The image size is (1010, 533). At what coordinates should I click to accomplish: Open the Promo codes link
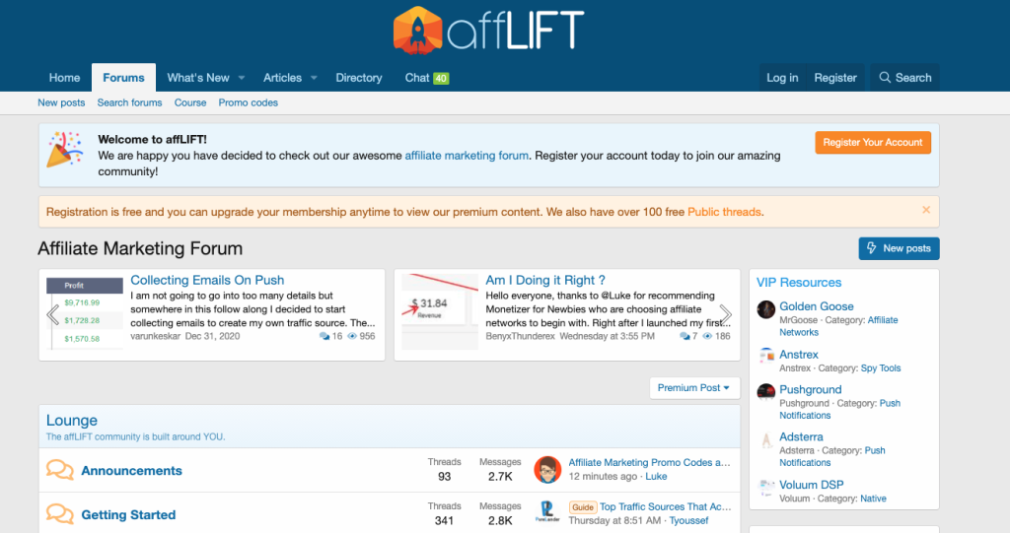pos(248,102)
